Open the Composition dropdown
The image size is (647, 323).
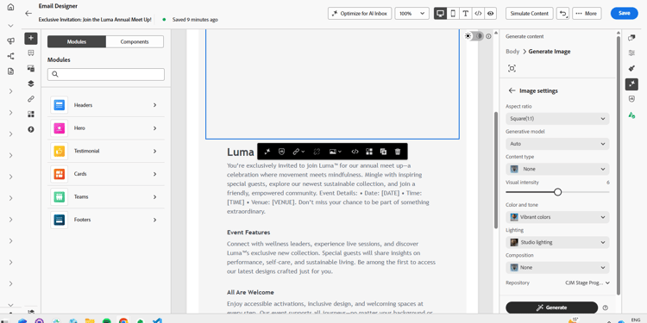557,267
